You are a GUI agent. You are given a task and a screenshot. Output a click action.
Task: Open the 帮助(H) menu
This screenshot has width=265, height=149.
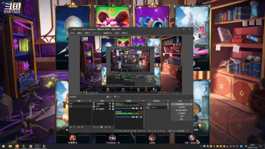pyautogui.click(x=125, y=33)
